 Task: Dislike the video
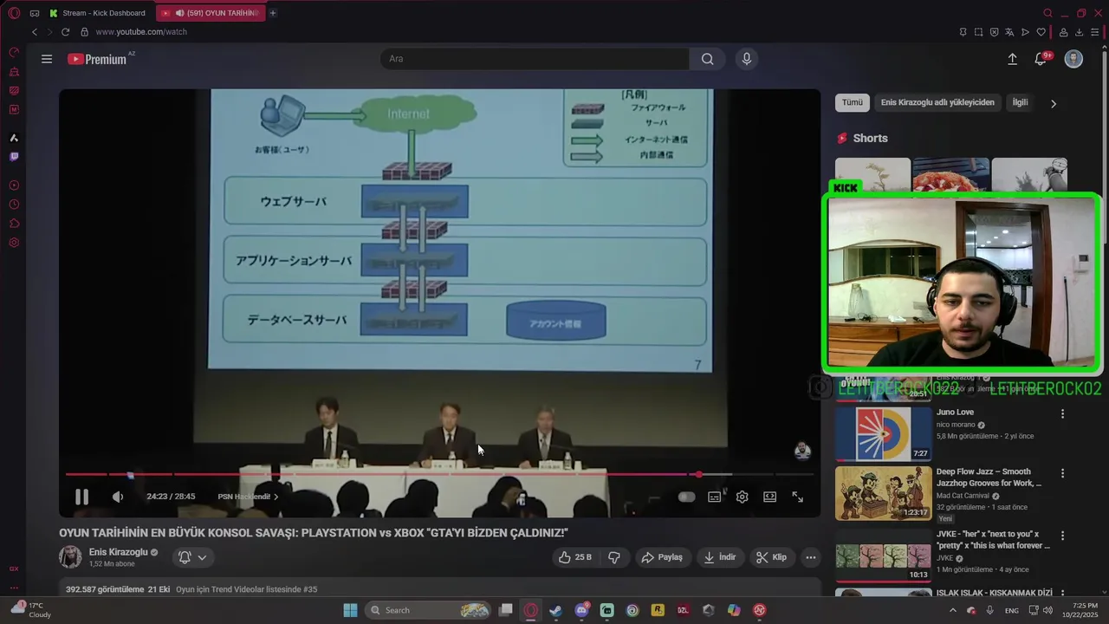tap(614, 557)
